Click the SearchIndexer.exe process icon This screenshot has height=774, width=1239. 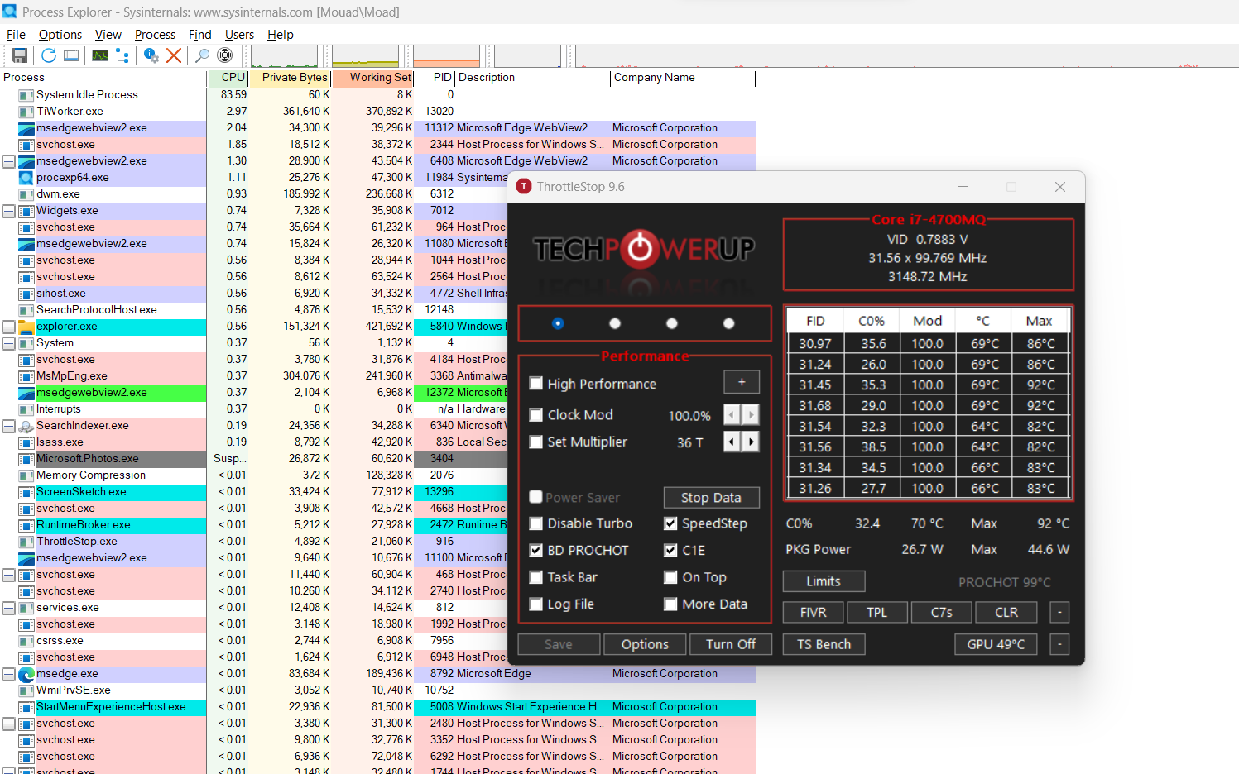(26, 426)
